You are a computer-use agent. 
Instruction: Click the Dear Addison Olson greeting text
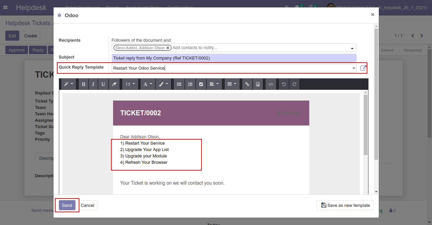(140, 137)
